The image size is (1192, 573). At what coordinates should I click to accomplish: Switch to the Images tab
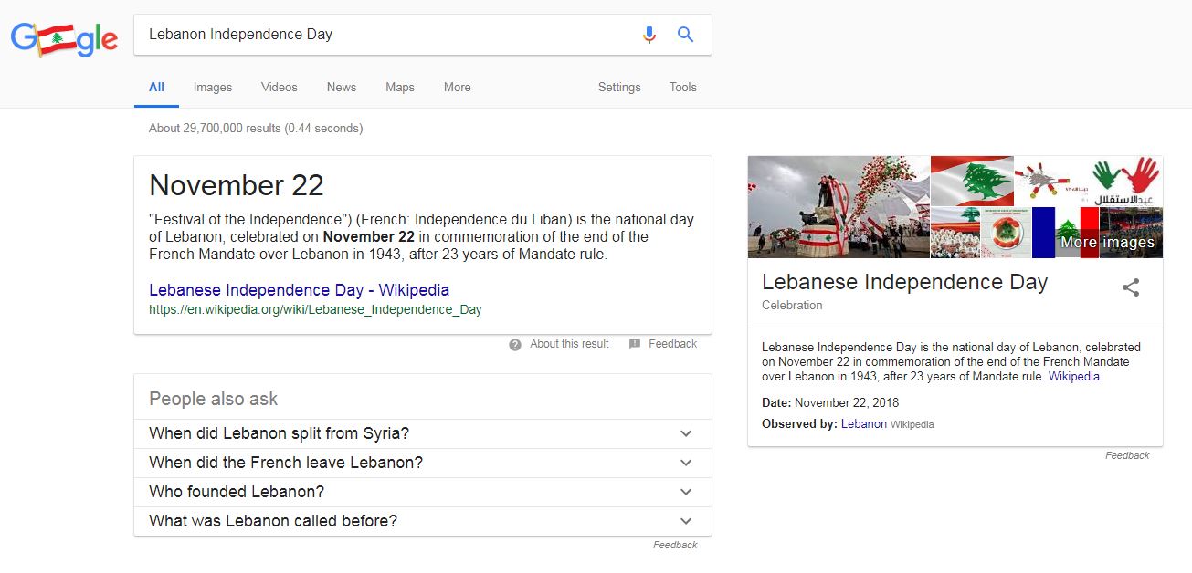tap(213, 88)
